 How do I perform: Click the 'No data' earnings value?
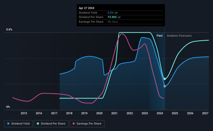(x=113, y=22)
